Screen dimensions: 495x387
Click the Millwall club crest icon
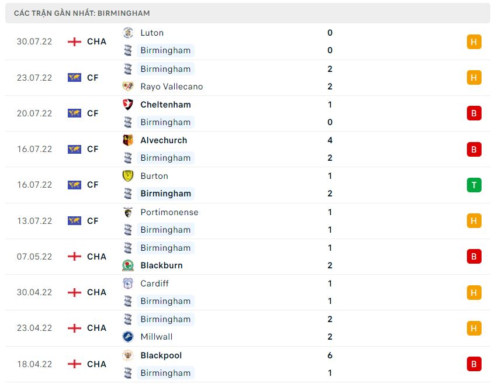pos(128,337)
